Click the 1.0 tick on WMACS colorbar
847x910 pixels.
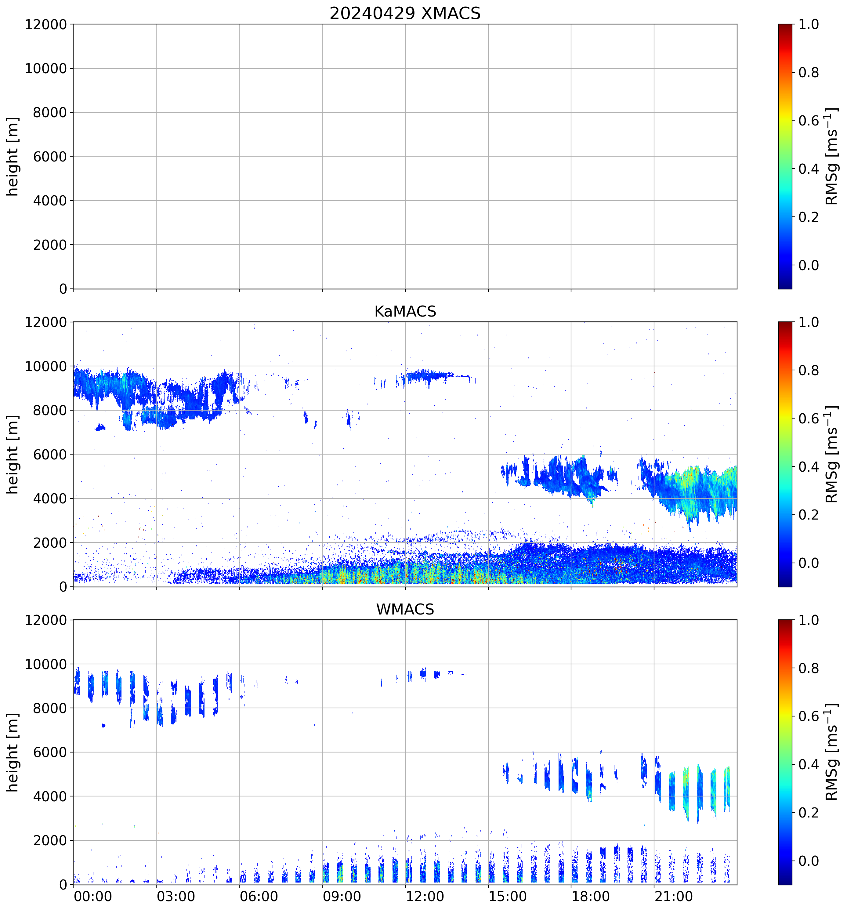(x=809, y=620)
